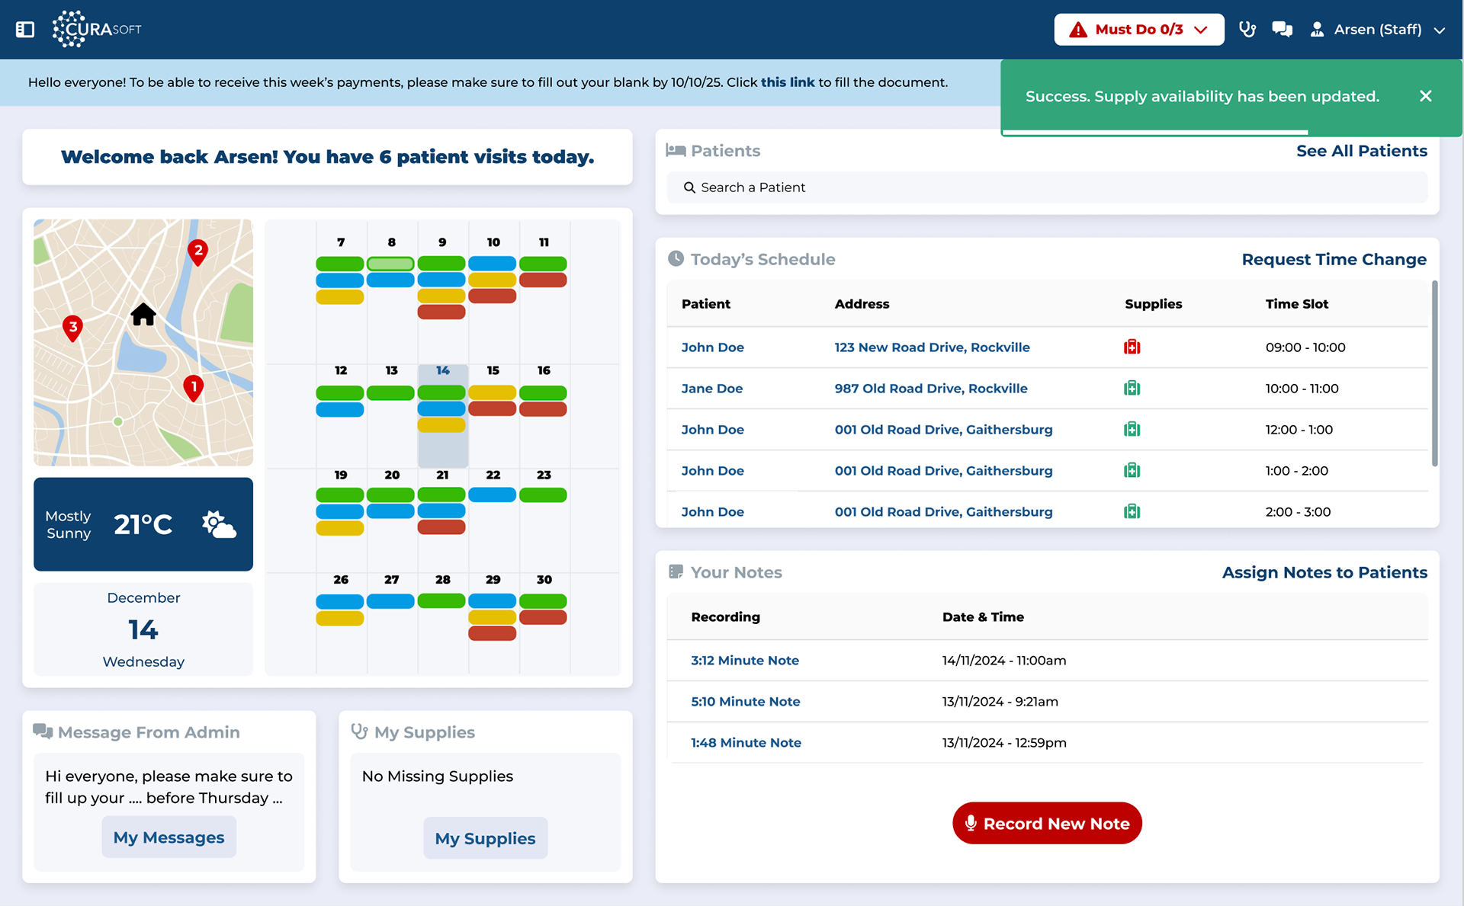Follow the 'this link' banner hyperlink
This screenshot has width=1464, height=906.
click(787, 82)
